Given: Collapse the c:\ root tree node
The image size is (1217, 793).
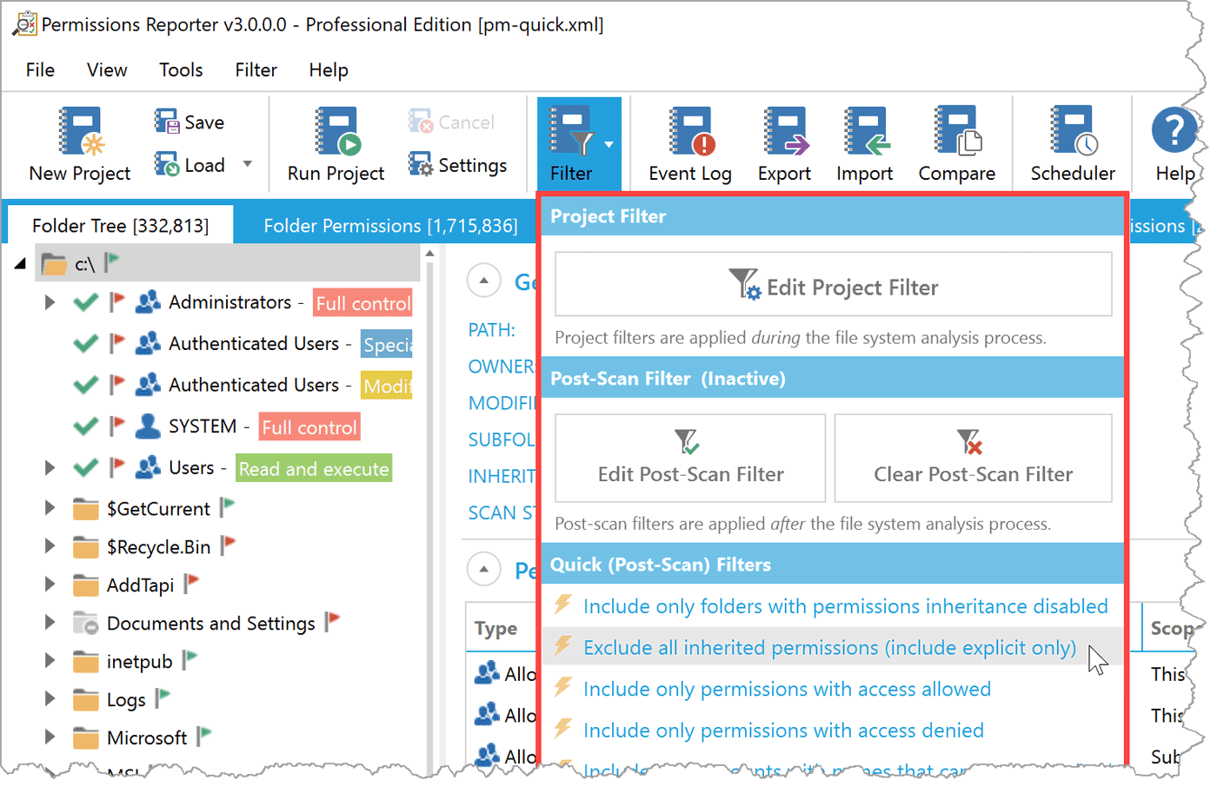Looking at the screenshot, I should coord(20,264).
